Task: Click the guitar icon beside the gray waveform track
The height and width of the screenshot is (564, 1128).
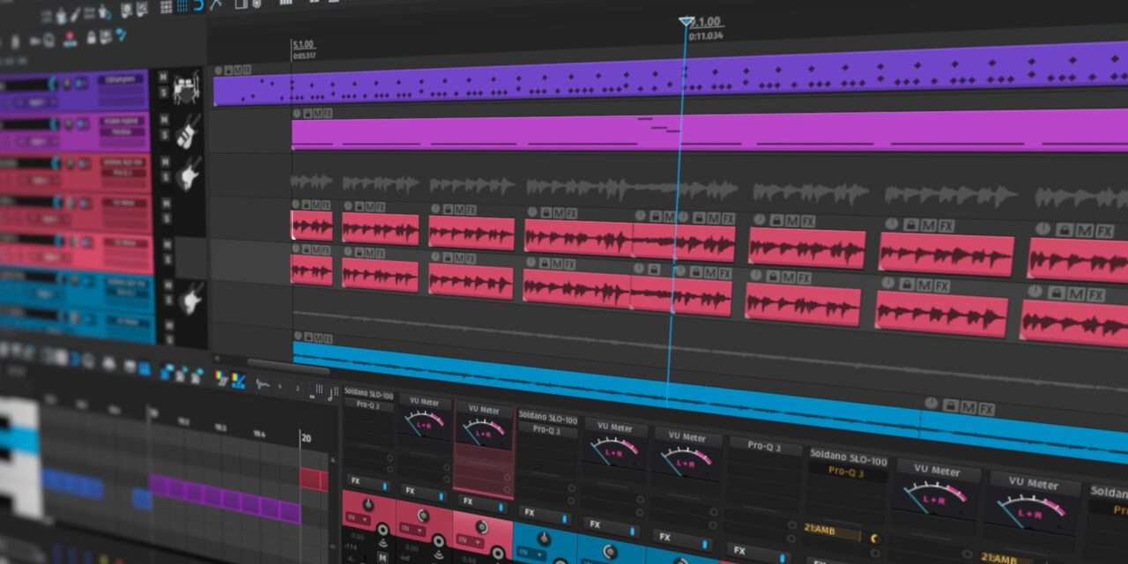Action: [188, 174]
